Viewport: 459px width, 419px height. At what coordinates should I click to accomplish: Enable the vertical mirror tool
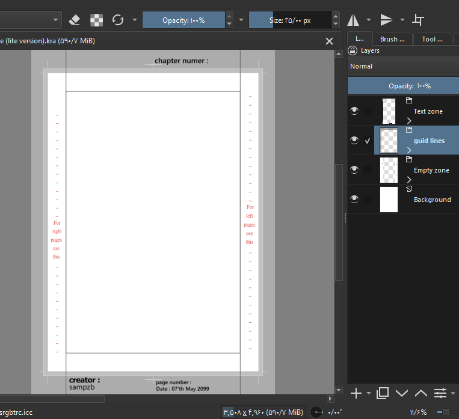coord(386,20)
